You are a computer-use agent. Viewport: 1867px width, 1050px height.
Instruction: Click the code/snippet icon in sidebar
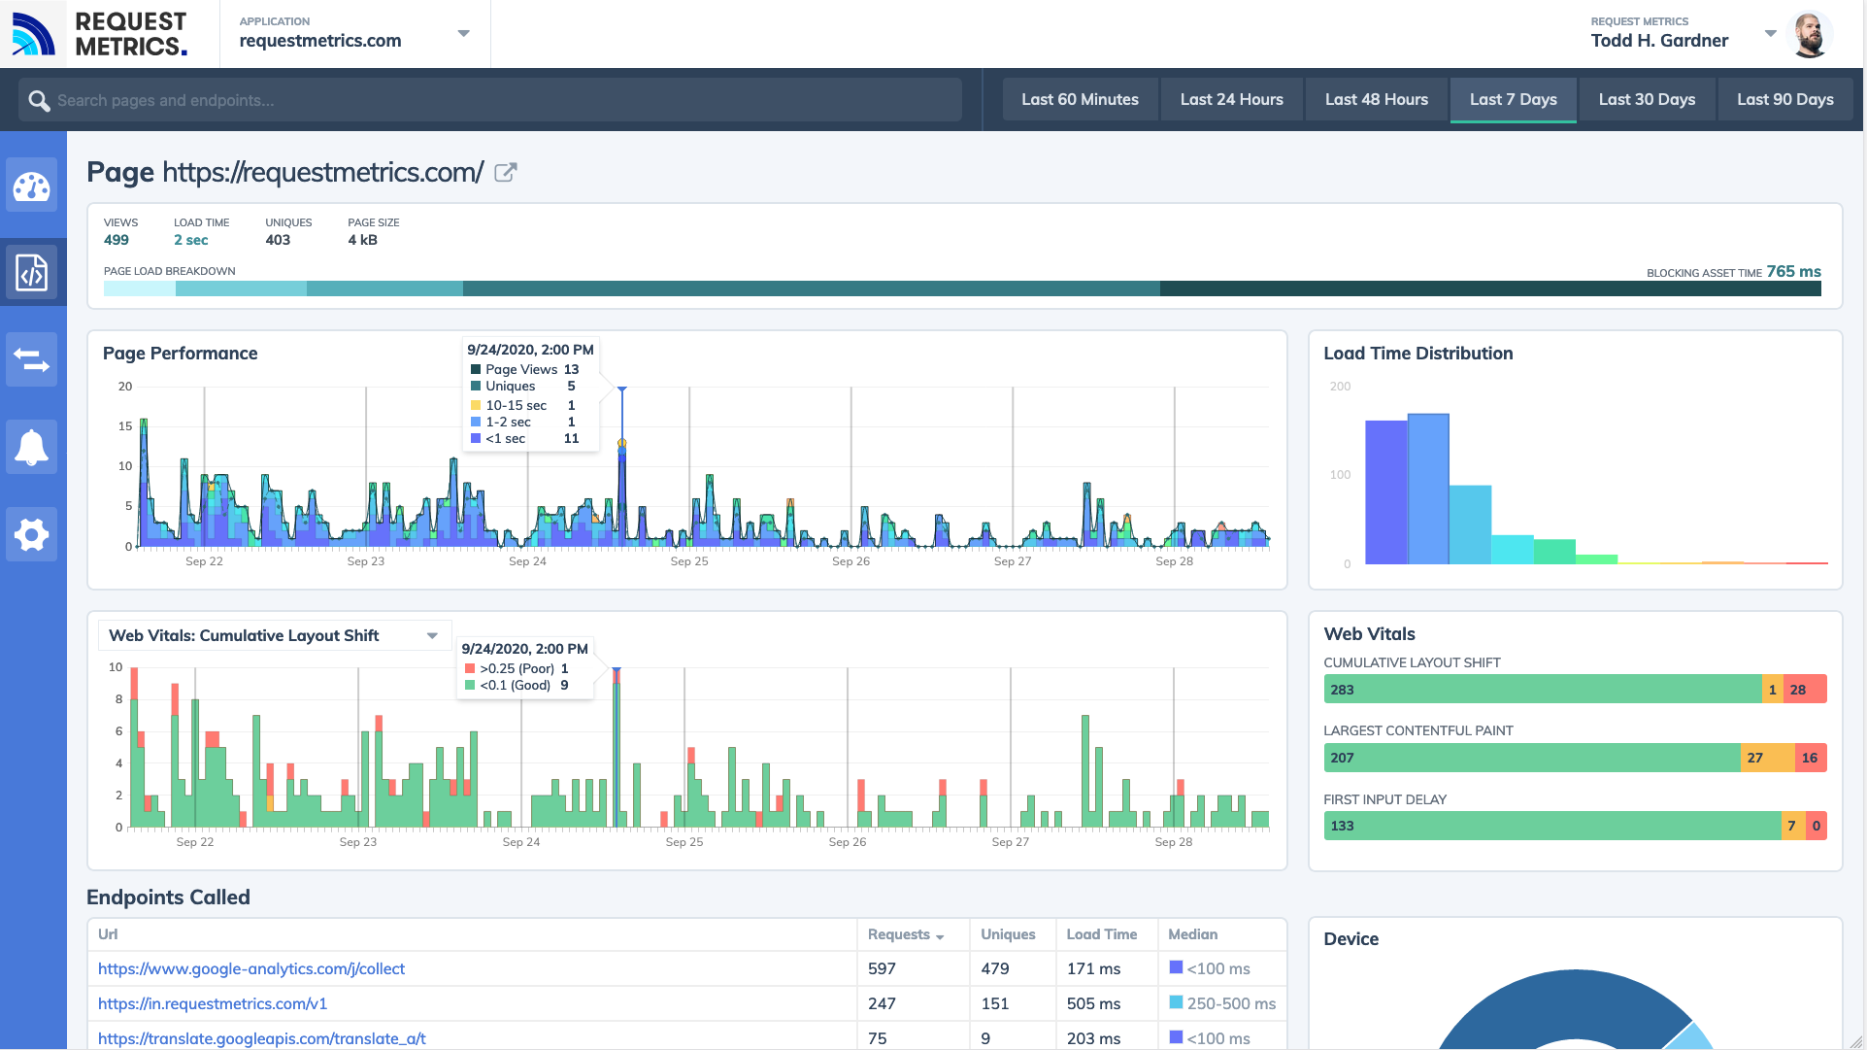pos(32,273)
